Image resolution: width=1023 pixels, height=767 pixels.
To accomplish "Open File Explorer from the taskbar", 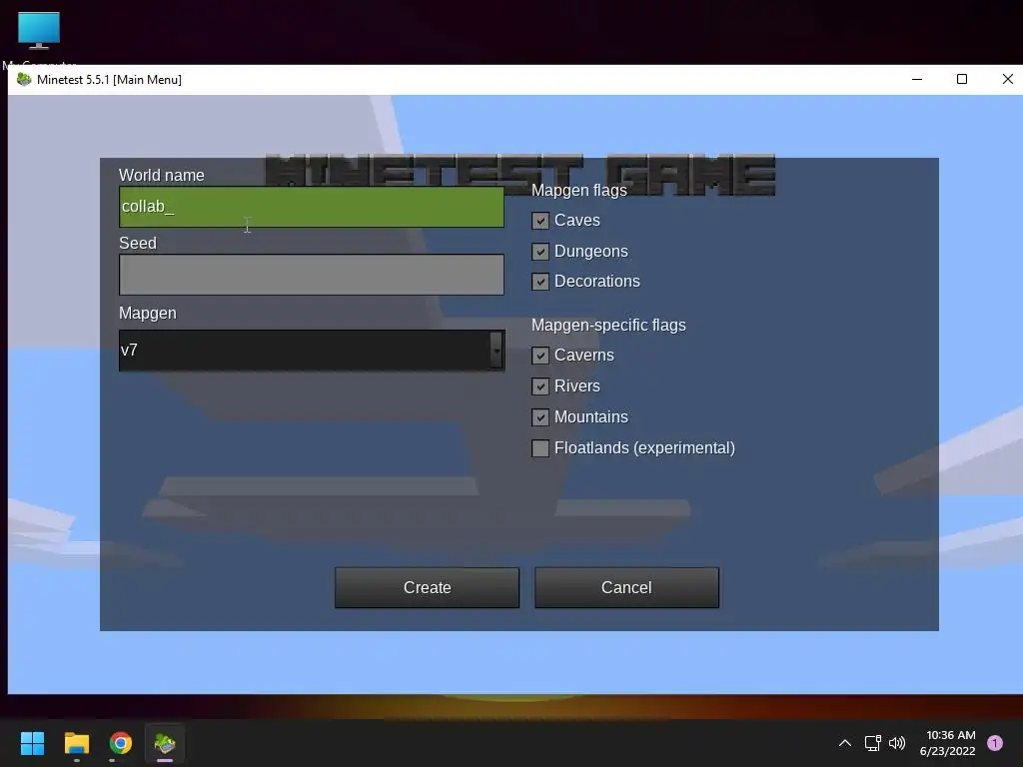I will click(x=76, y=743).
